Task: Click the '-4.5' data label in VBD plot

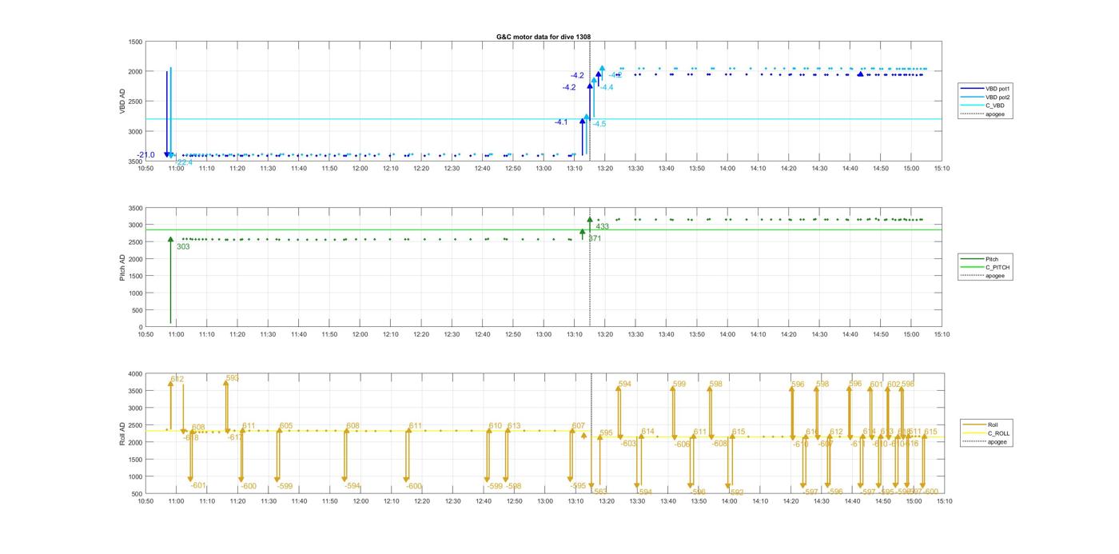Action: 599,124
